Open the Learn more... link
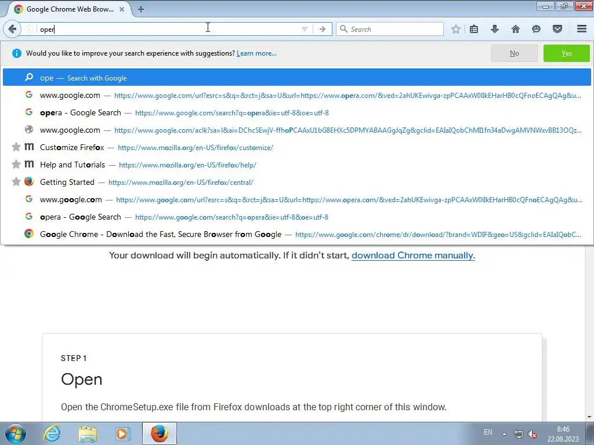The width and height of the screenshot is (594, 445). pos(256,53)
